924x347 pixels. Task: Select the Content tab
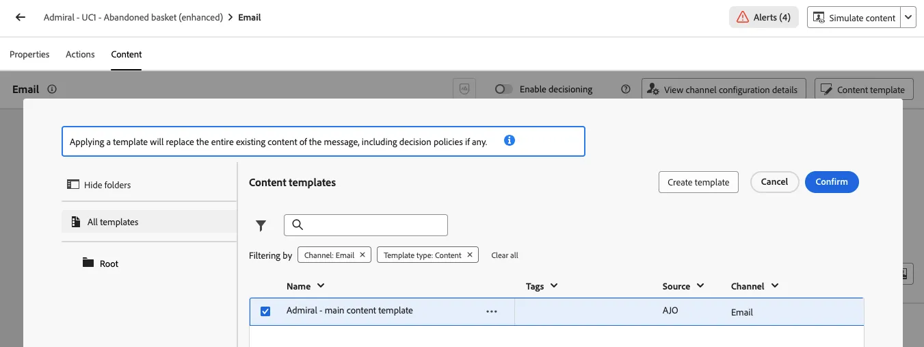point(127,54)
